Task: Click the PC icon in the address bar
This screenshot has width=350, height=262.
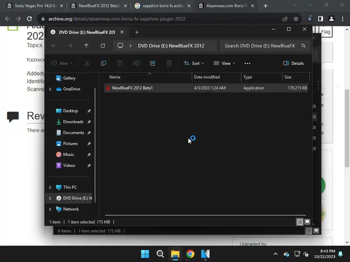Action: 120,46
